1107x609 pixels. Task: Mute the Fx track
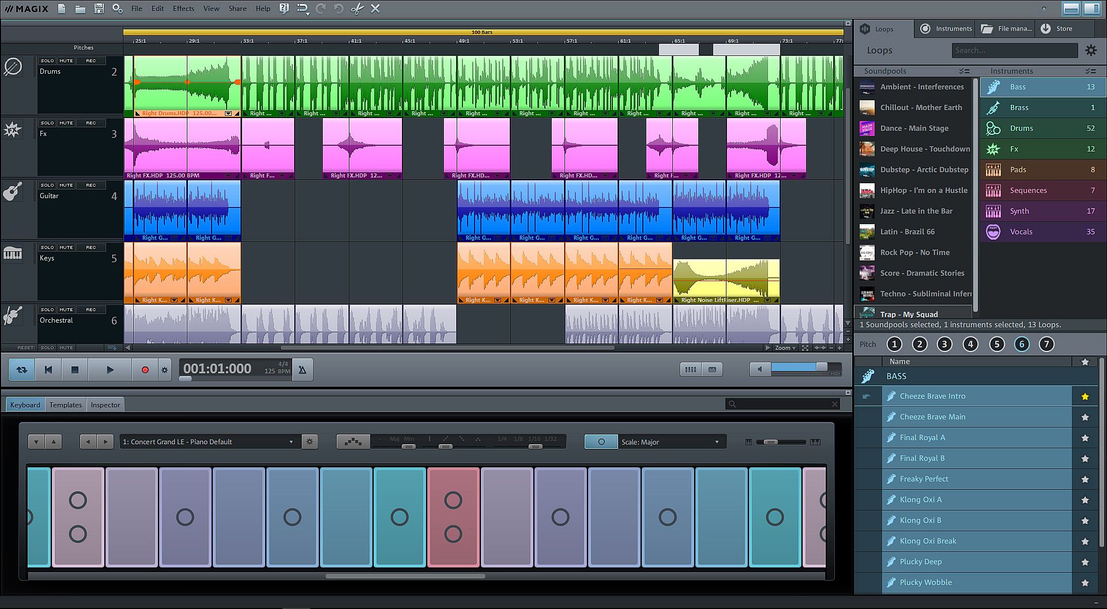(x=66, y=123)
